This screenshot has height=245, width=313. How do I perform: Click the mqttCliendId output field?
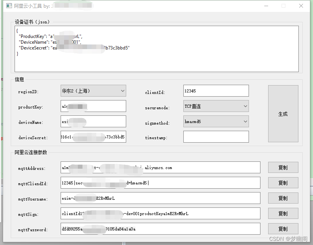point(160,183)
